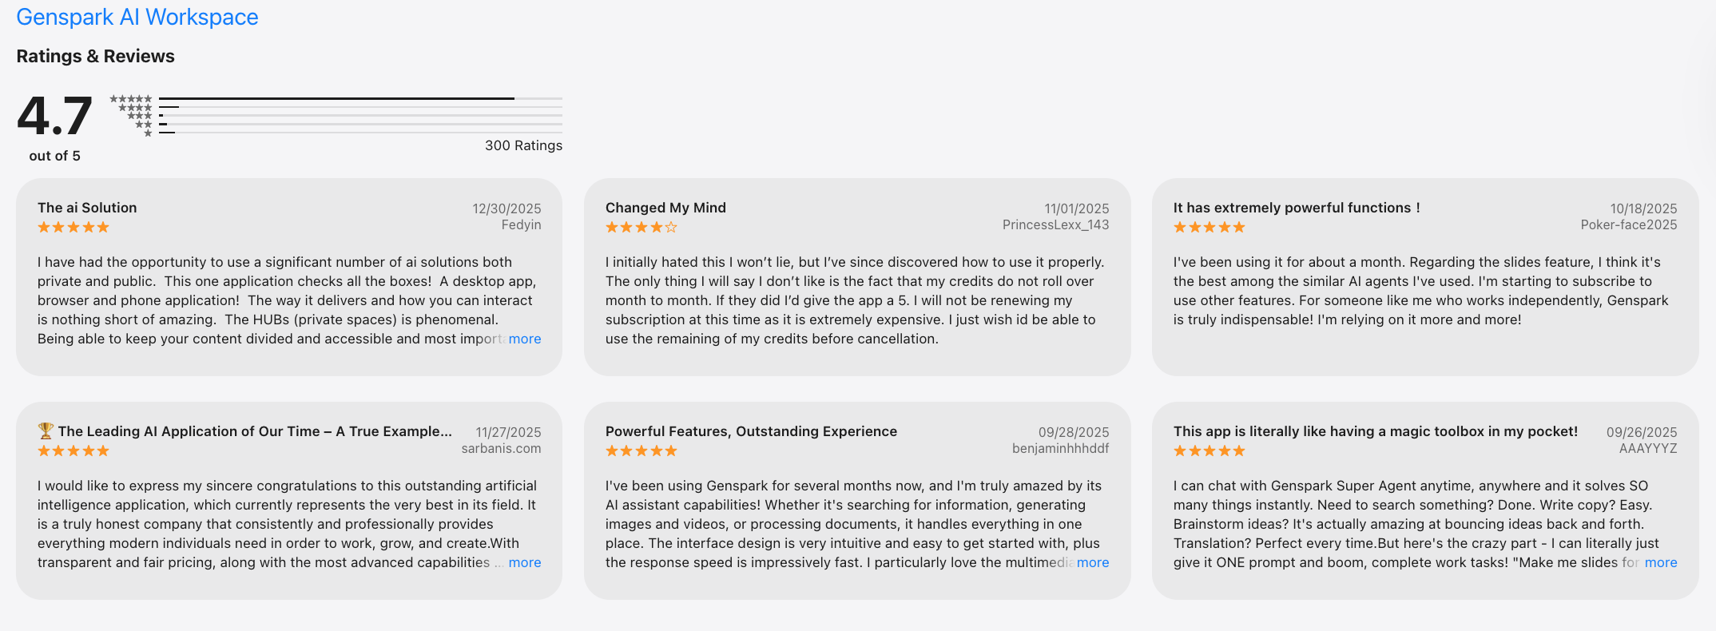Image resolution: width=1716 pixels, height=631 pixels.
Task: Click the 'Changed My Mind' review title
Action: pos(665,208)
